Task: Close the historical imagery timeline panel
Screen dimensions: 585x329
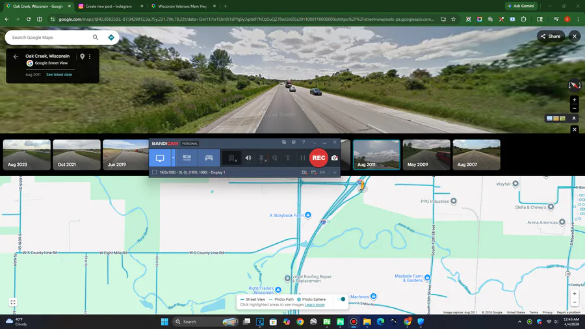Action: point(575,129)
